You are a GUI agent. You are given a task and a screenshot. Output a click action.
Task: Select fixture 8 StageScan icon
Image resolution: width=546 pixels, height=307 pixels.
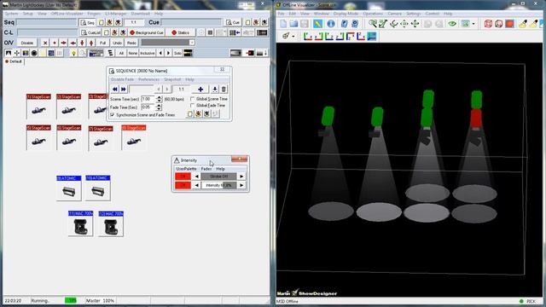pos(134,137)
